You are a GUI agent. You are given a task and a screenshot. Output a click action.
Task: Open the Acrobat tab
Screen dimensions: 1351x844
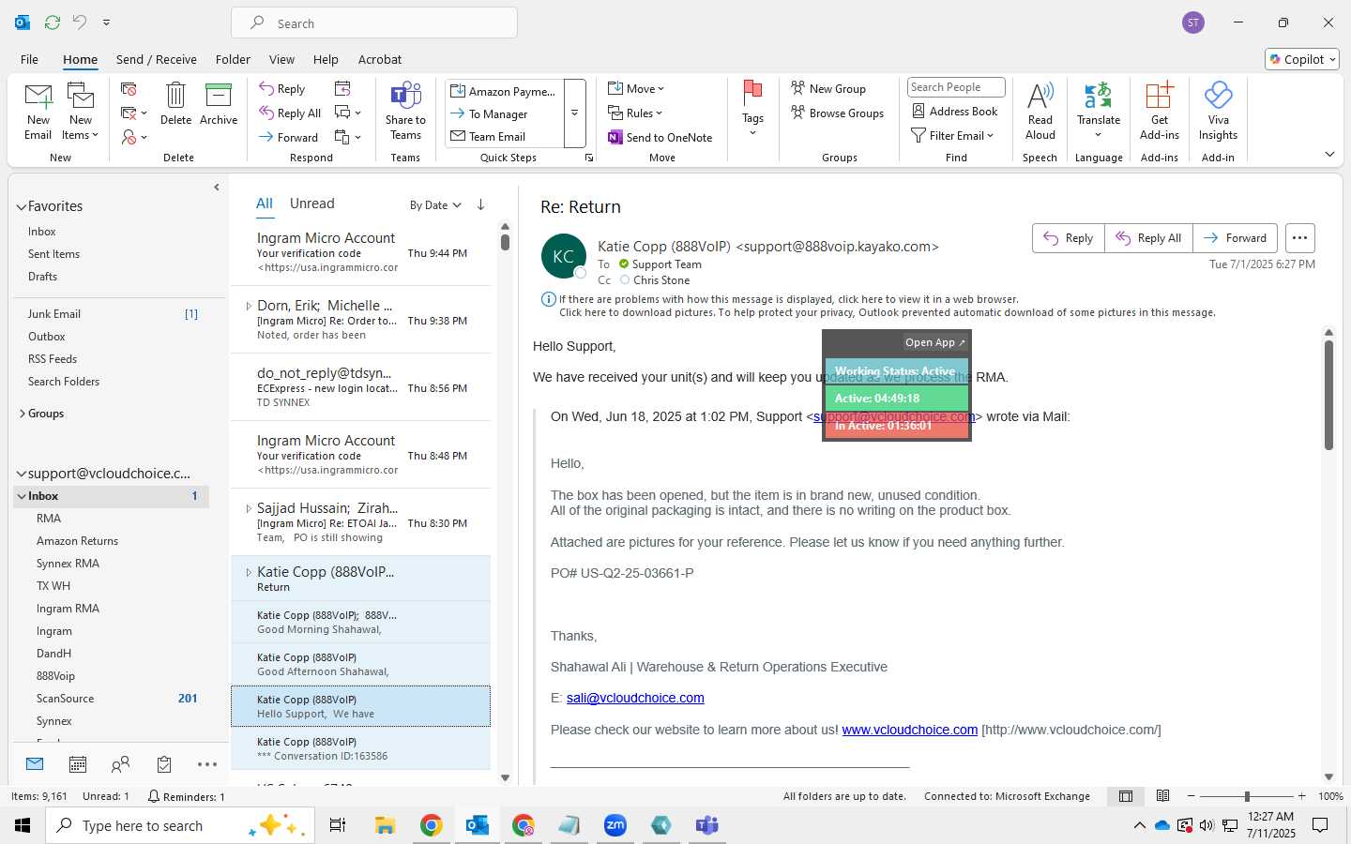(380, 59)
